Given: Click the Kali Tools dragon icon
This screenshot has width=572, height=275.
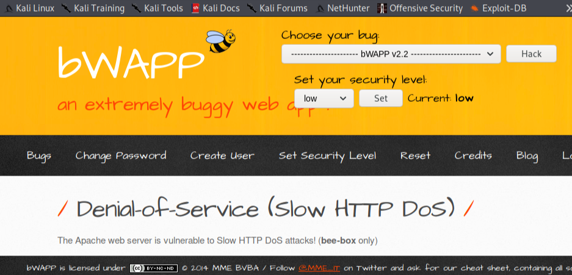Looking at the screenshot, I should [136, 8].
